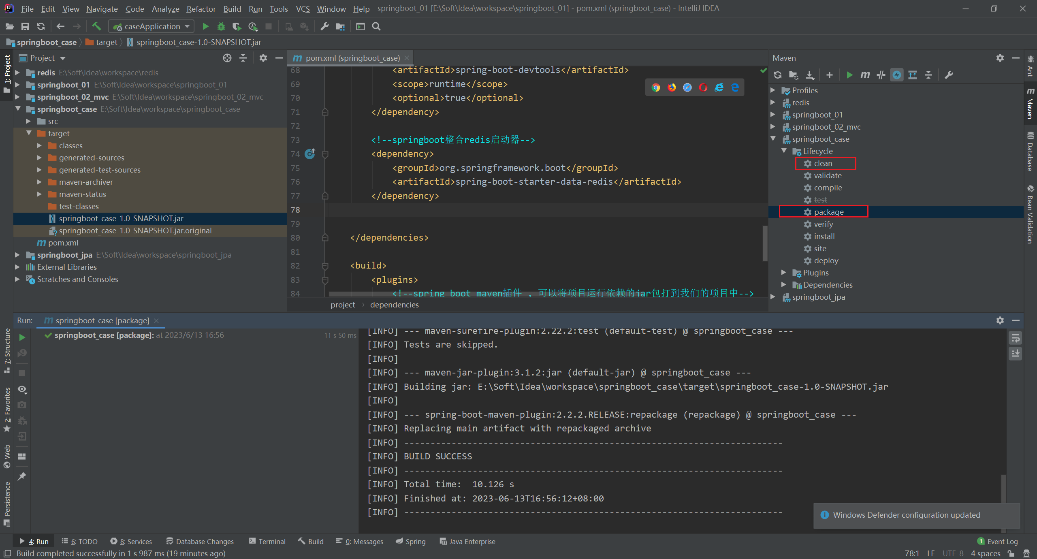This screenshot has width=1037, height=559.
Task: Open Maven settings wrench icon
Action: pos(949,75)
